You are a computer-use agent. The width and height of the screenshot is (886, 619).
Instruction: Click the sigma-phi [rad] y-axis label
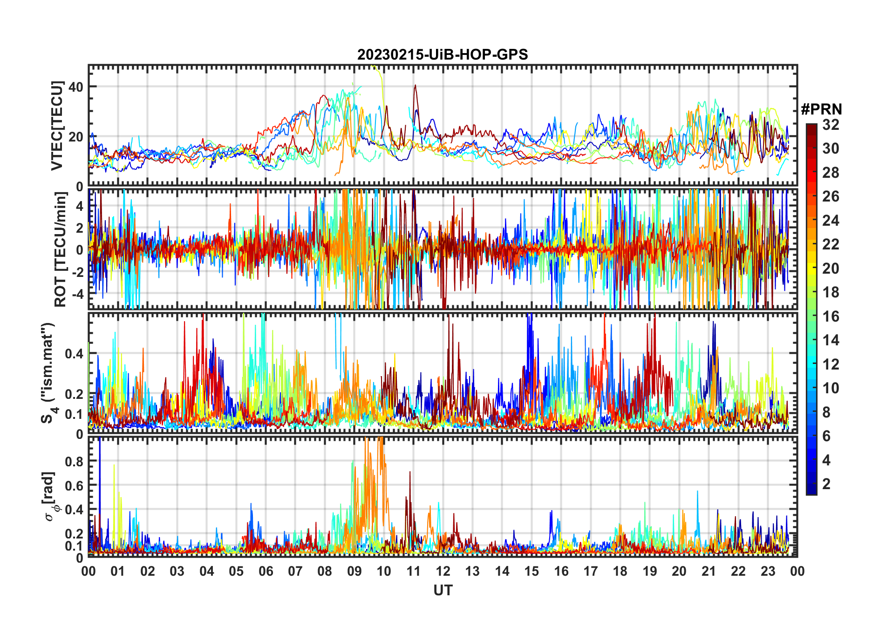[50, 497]
